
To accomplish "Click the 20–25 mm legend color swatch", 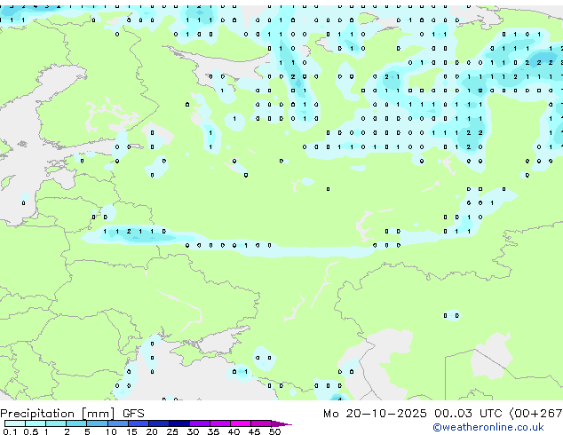I will point(159,423).
